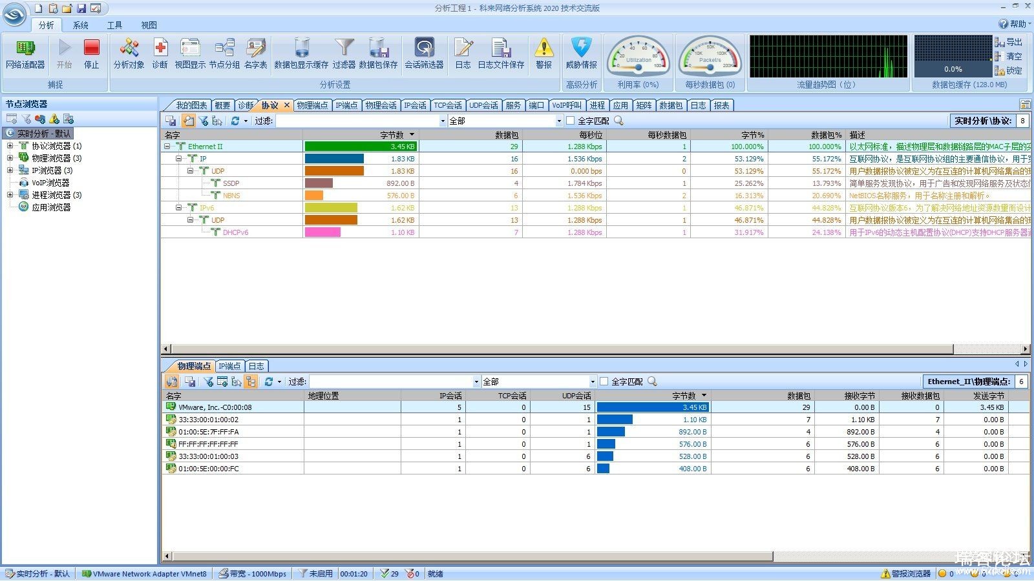Image resolution: width=1034 pixels, height=581 pixels.
Task: Collapse the Ethernet II protocol row
Action: 167,147
